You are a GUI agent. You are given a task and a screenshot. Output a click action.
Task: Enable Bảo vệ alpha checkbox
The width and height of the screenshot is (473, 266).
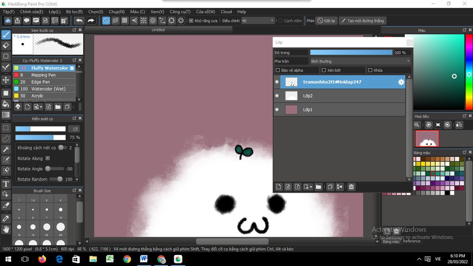(x=278, y=70)
